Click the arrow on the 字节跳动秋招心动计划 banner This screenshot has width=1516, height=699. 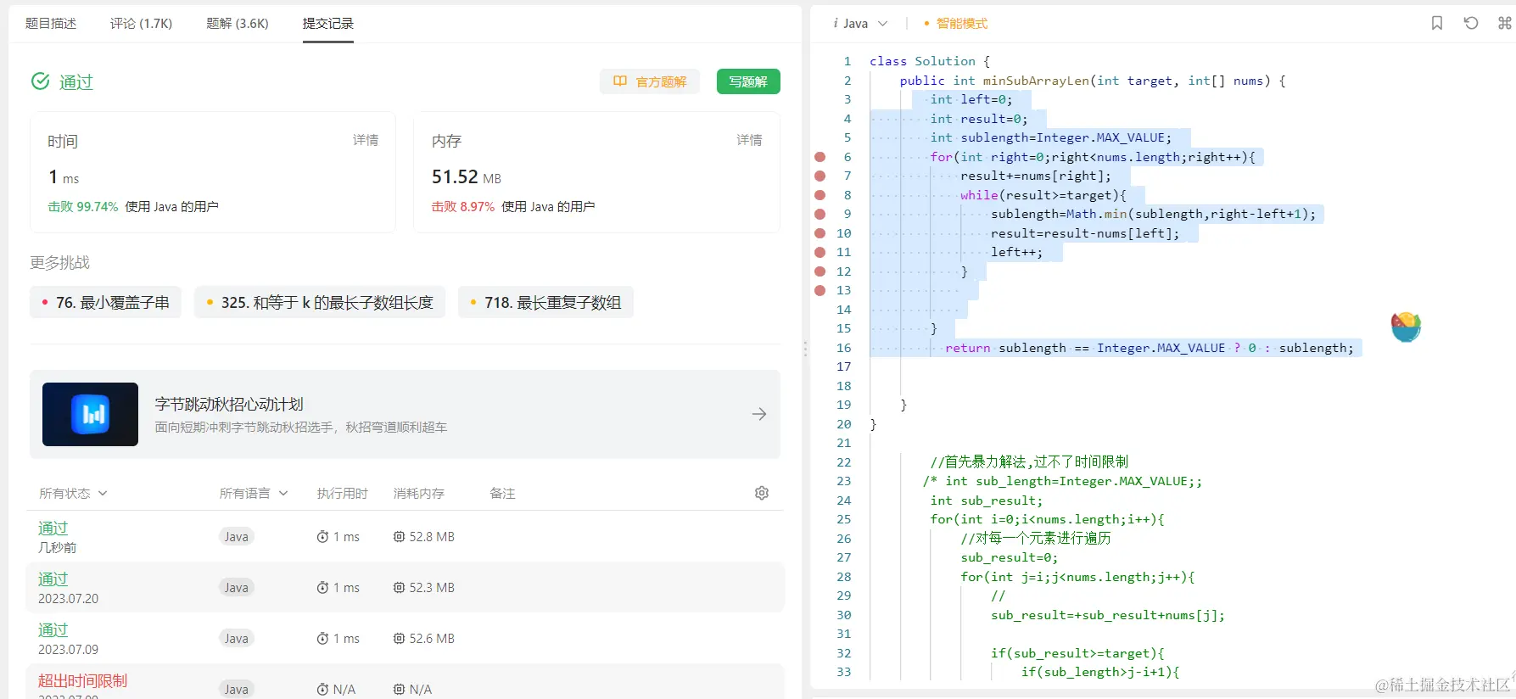pyautogui.click(x=759, y=414)
